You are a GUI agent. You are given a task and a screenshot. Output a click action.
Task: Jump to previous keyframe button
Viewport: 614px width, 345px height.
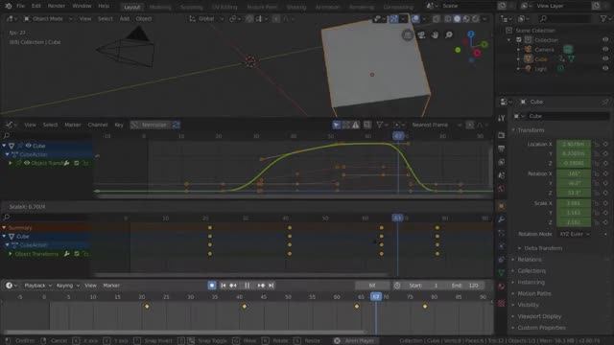233,286
